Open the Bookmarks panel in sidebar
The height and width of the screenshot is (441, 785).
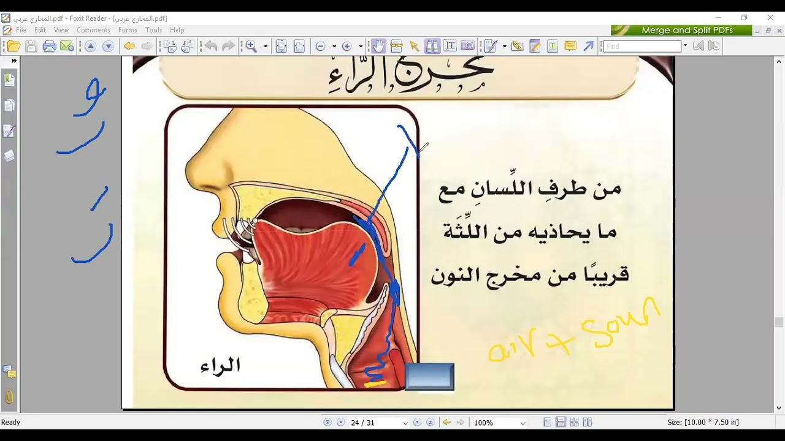[9, 80]
